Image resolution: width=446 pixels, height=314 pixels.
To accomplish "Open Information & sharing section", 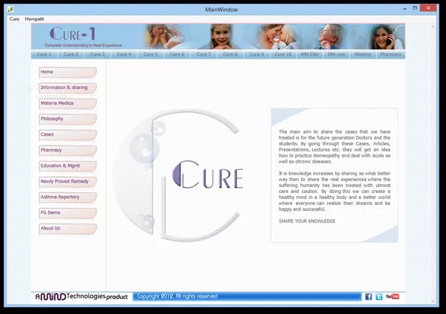I will 67,88.
